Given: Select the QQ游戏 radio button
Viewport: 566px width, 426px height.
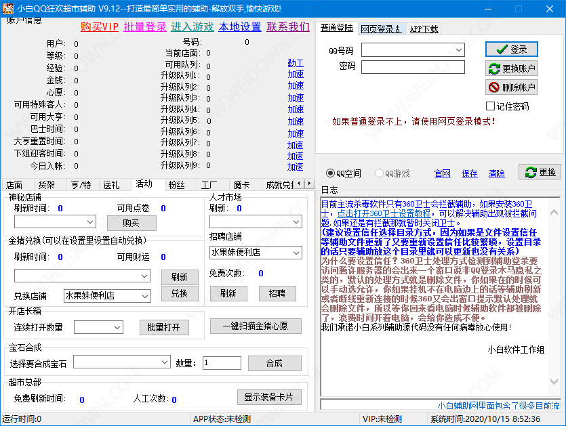Looking at the screenshot, I should tap(379, 173).
